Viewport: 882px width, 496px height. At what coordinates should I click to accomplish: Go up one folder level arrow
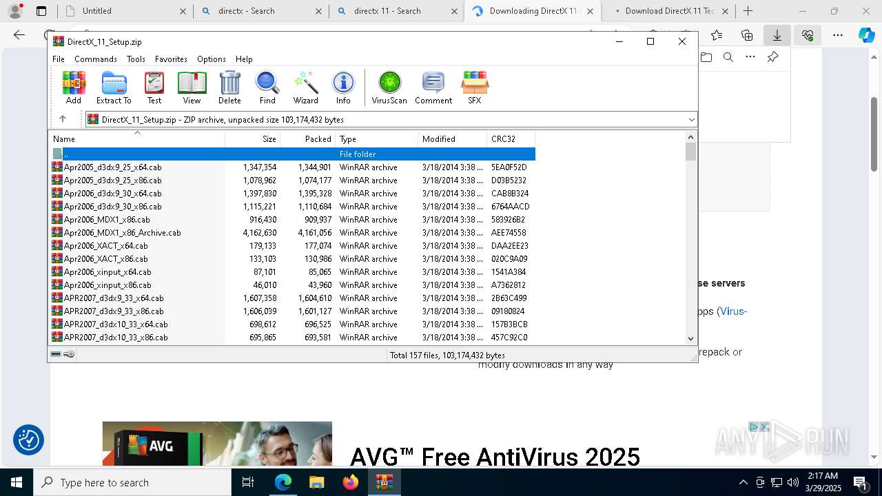pyautogui.click(x=62, y=119)
